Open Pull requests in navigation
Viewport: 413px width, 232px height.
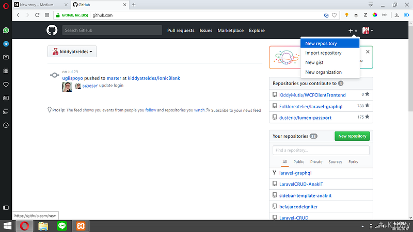[x=181, y=30]
